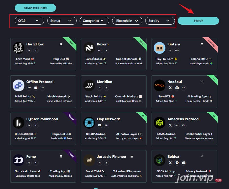Expand the KYC? dropdown
229x189 pixels.
point(29,21)
